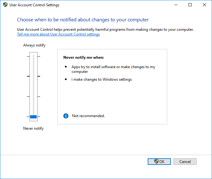Click 'Apps try to install software' bullet text
Screen dimensions: 212x179
click(113, 69)
